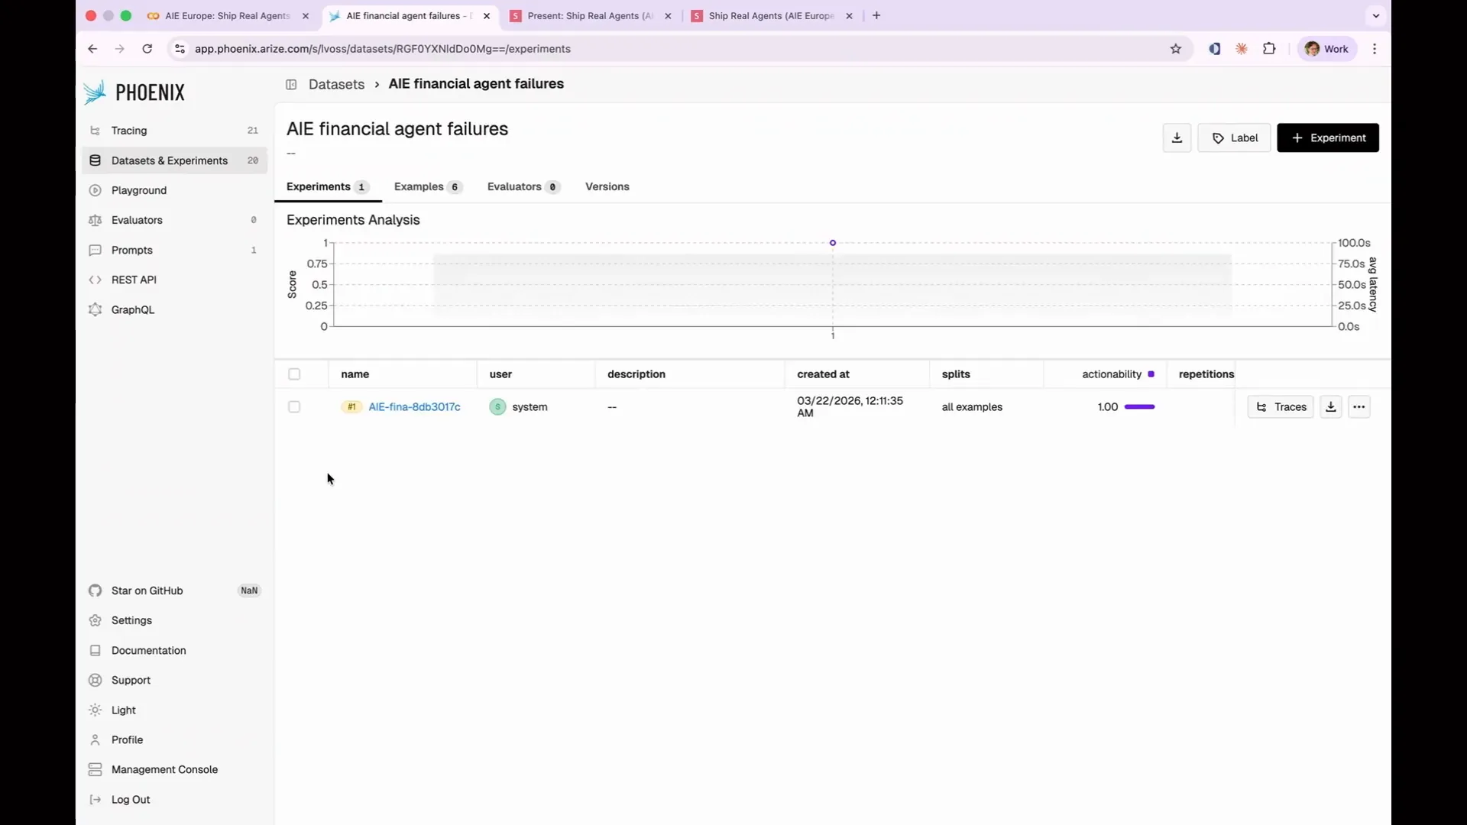
Task: Download the dataset via header icon
Action: [1177, 137]
